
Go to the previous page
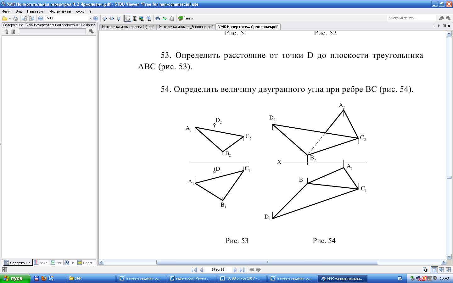point(201,270)
